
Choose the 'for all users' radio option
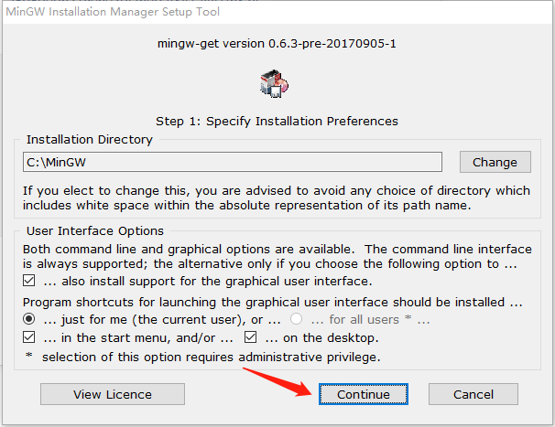pyautogui.click(x=296, y=319)
